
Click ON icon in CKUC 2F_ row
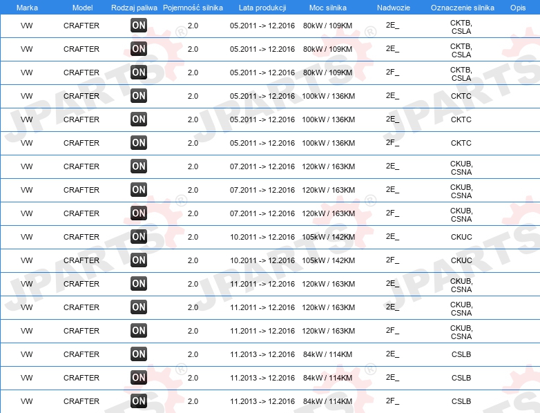[x=139, y=260]
